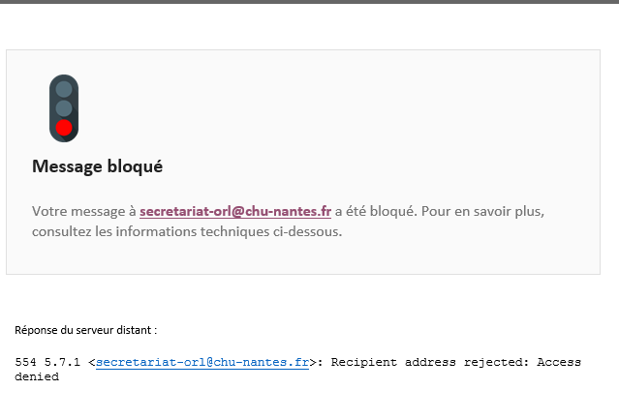Click the 'denied' word on last line
The image size is (619, 420).
pyautogui.click(x=37, y=376)
